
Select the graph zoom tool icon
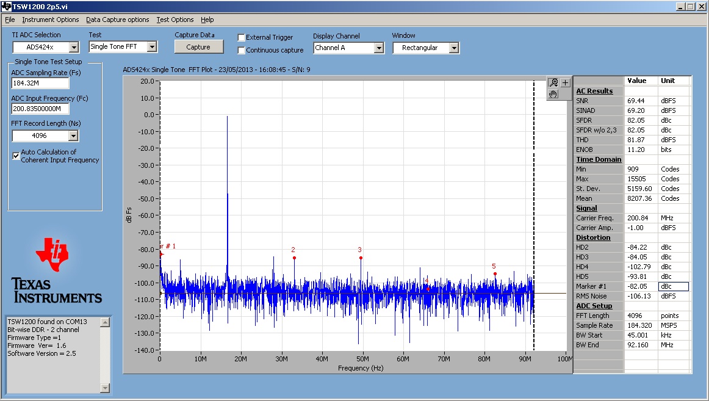coord(553,83)
